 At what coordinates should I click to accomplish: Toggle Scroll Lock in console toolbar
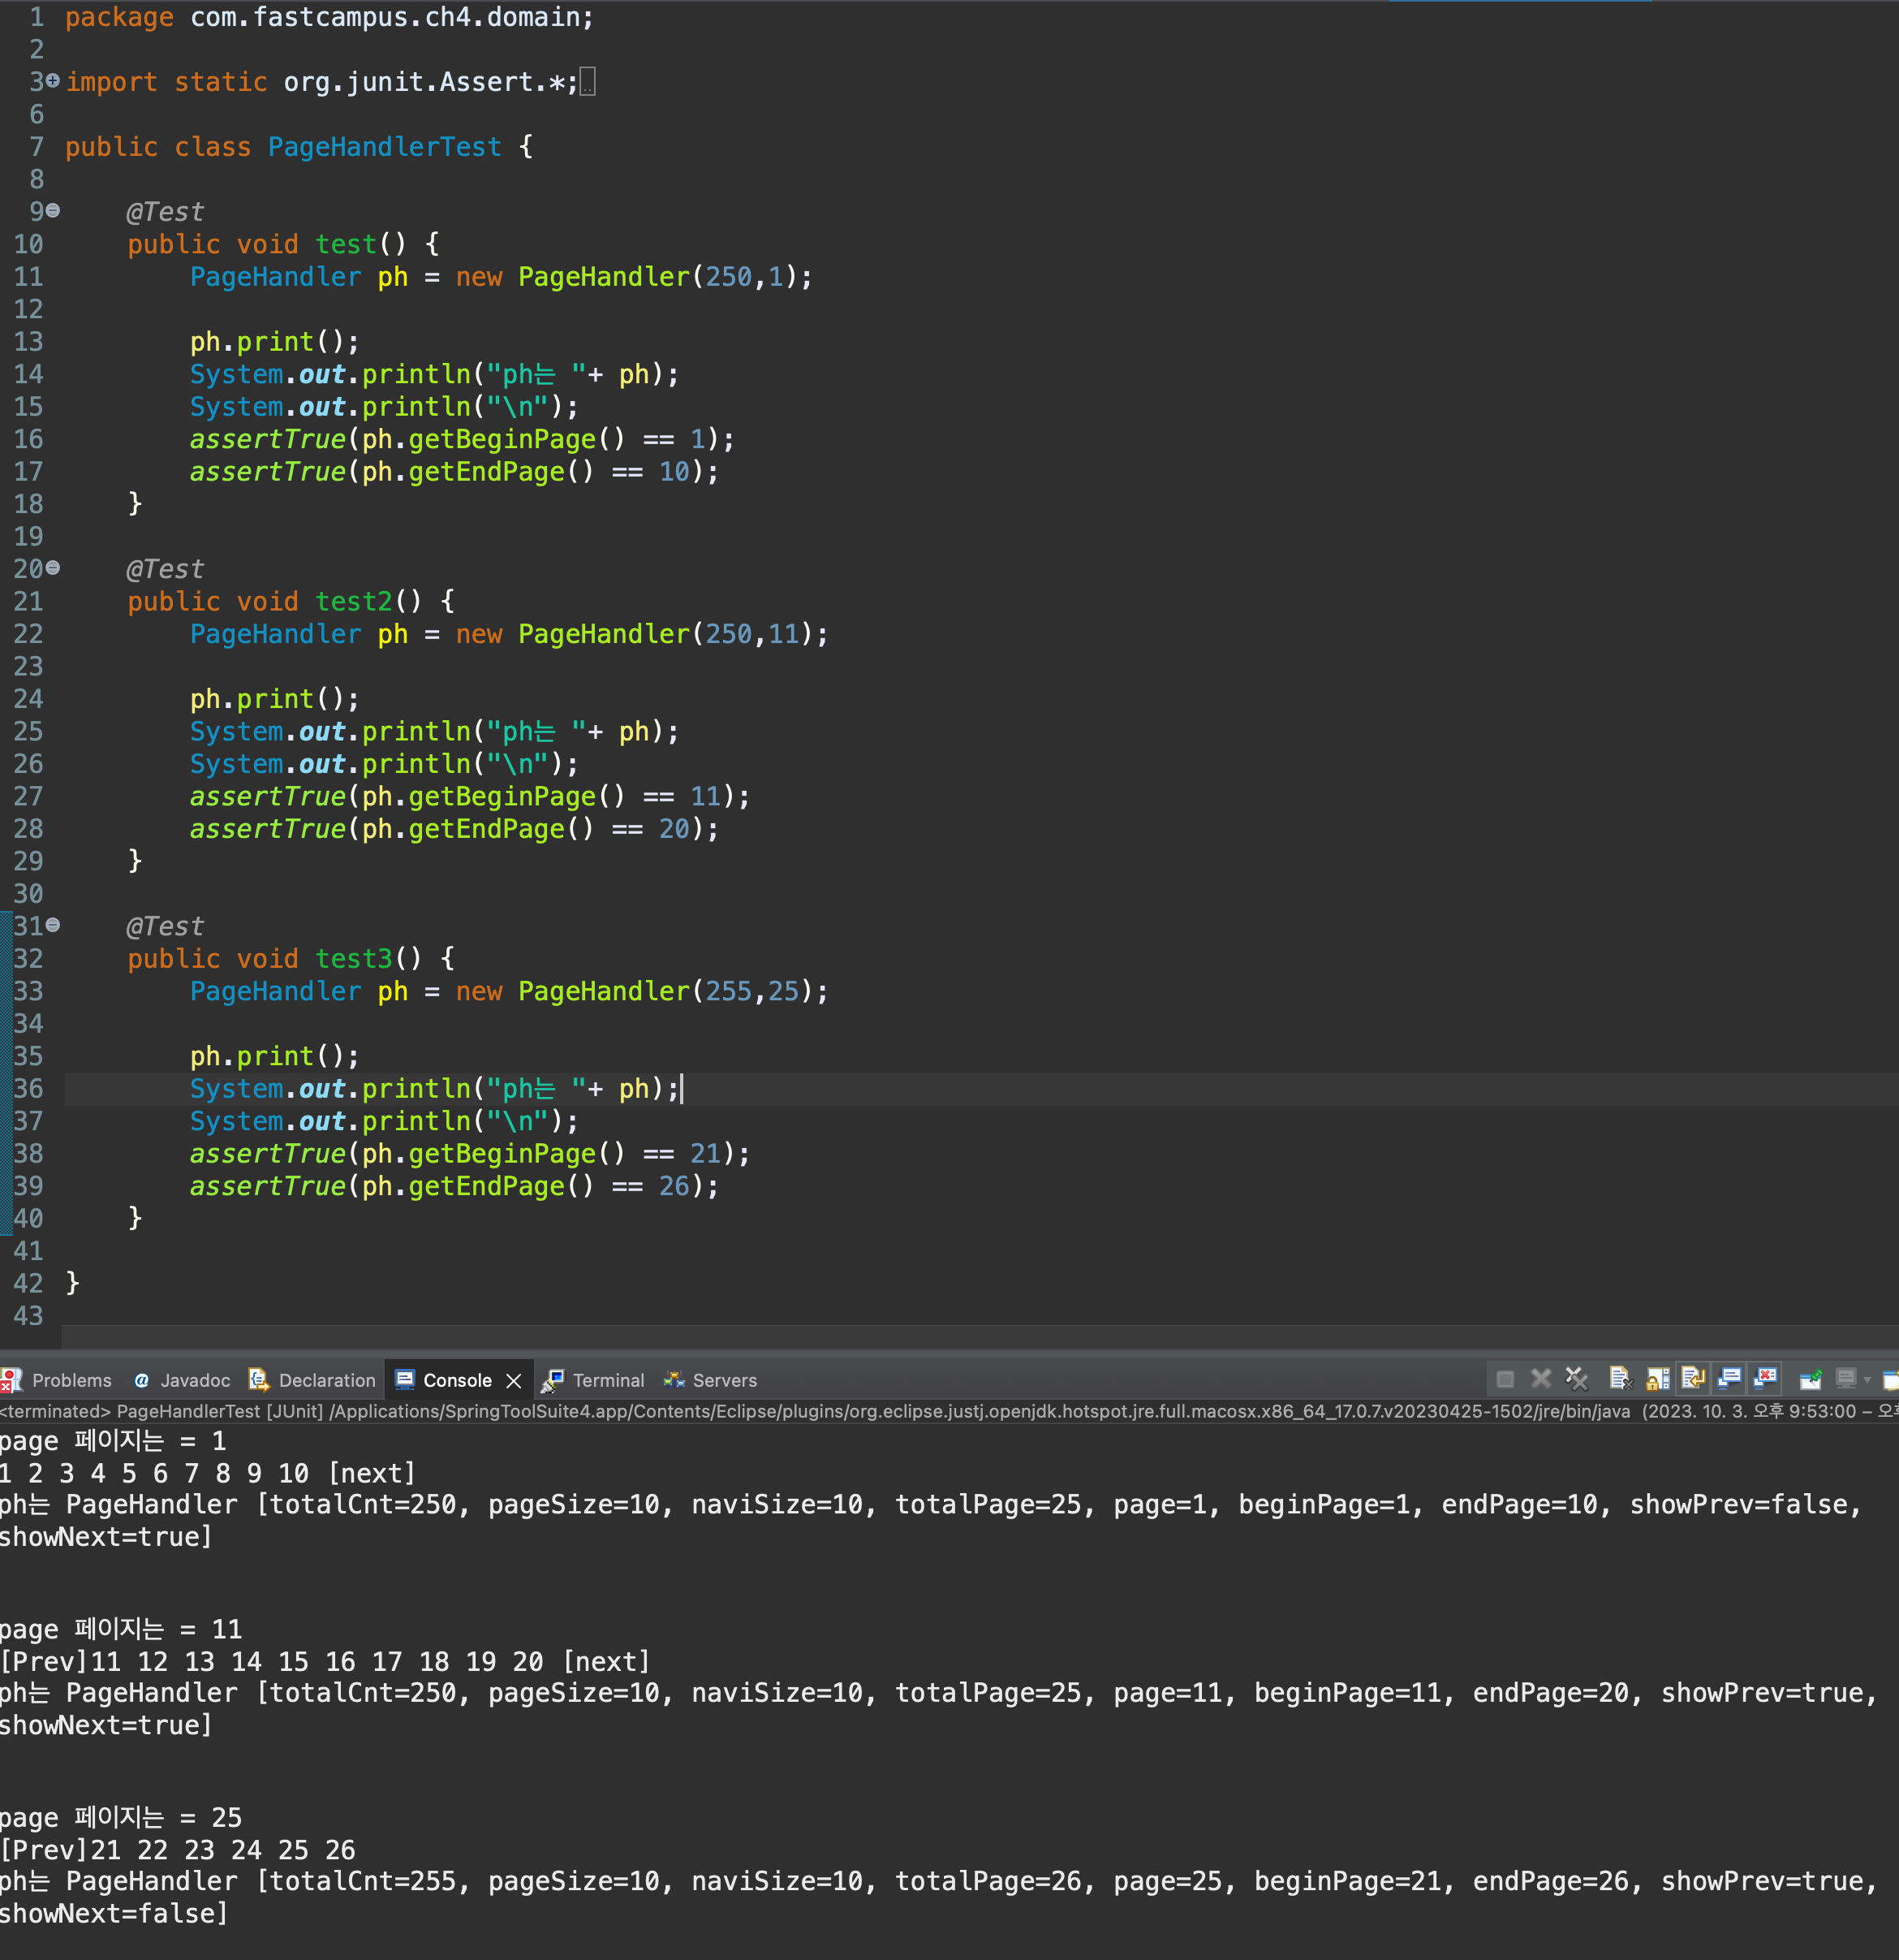coord(1657,1379)
